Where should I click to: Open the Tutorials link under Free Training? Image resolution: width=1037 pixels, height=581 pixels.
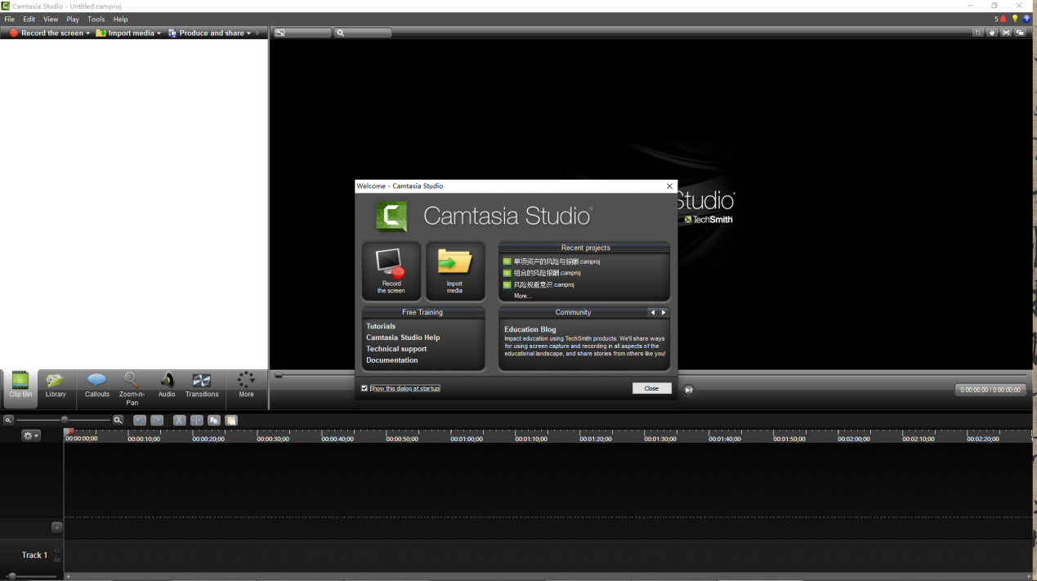coord(381,326)
